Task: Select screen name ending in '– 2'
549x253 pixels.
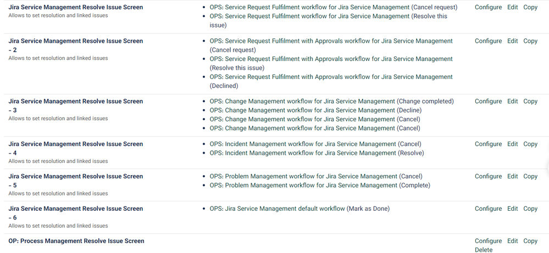Action: (x=76, y=46)
